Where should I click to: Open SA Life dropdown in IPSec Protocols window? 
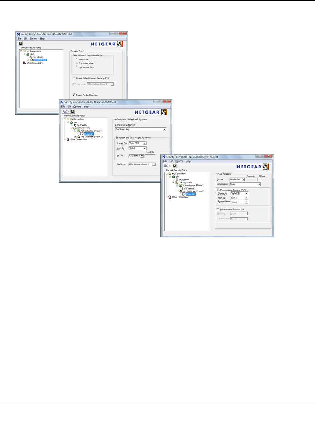[237, 180]
